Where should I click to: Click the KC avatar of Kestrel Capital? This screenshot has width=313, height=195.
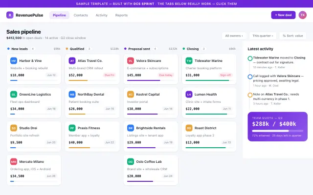(x=131, y=94)
